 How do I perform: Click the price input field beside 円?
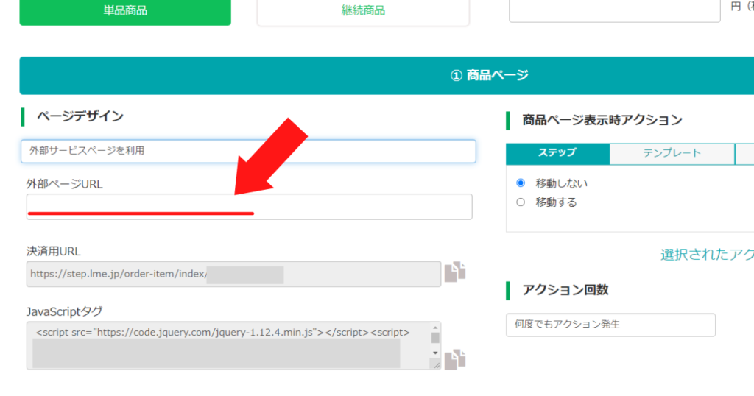click(x=615, y=10)
